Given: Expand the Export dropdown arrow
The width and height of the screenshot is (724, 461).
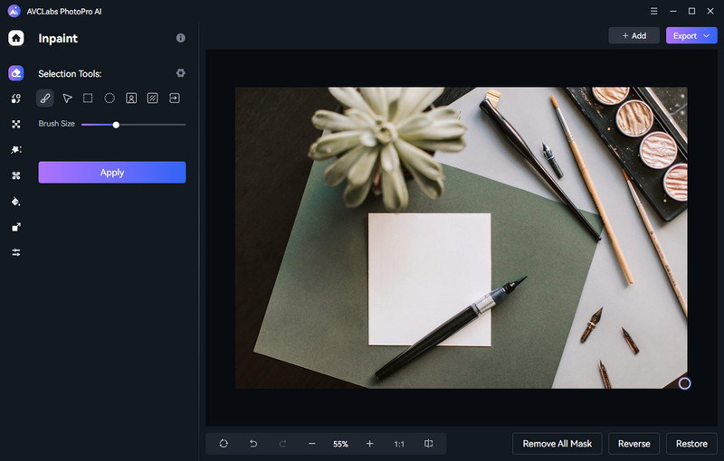Looking at the screenshot, I should [x=707, y=35].
